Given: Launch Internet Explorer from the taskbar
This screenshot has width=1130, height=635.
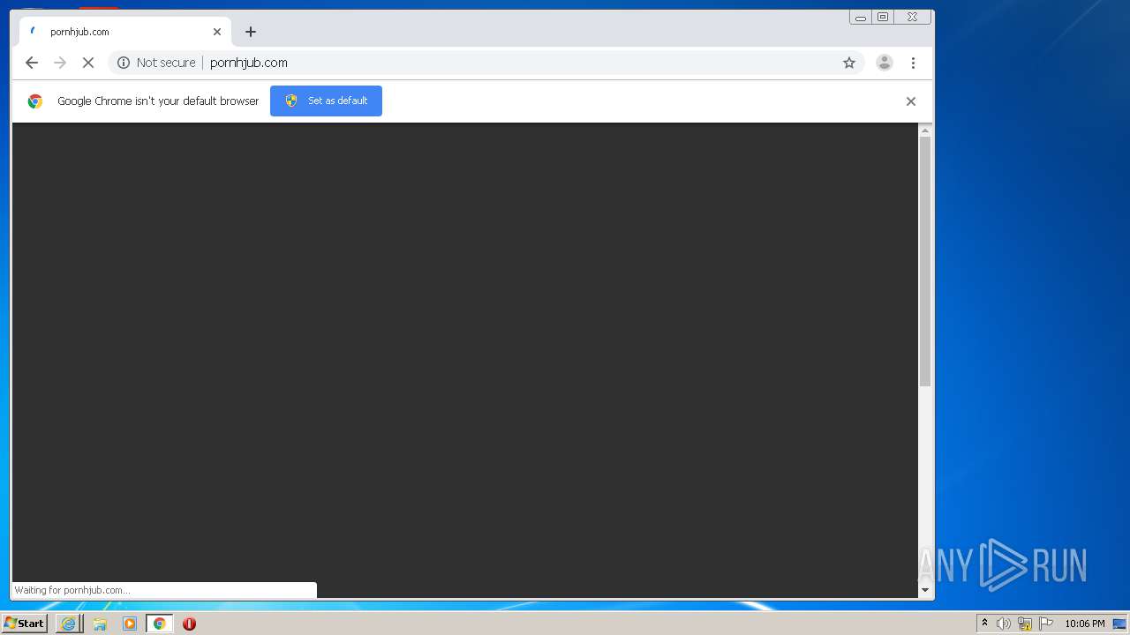Looking at the screenshot, I should [68, 624].
